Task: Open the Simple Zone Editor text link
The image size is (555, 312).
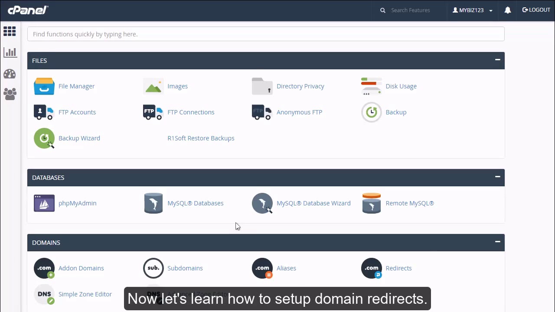Action: (x=85, y=294)
